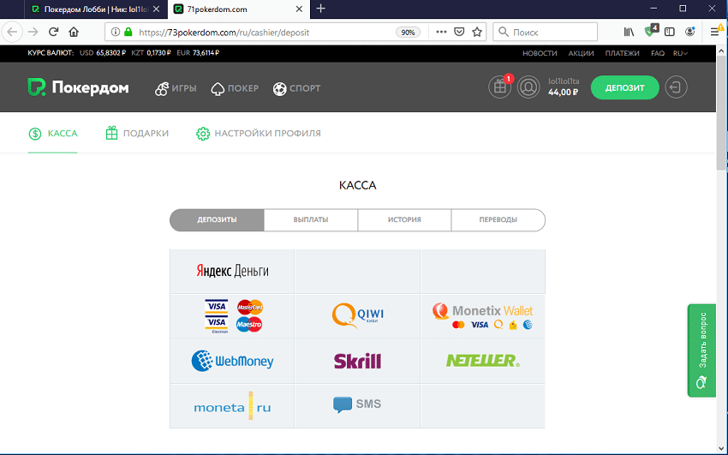Click the Поиск search box
728x455 pixels.
tap(545, 32)
